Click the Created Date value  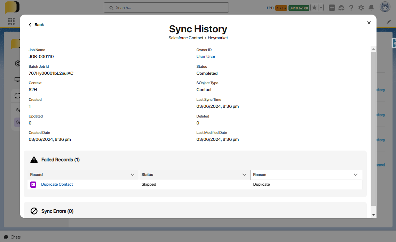point(50,139)
